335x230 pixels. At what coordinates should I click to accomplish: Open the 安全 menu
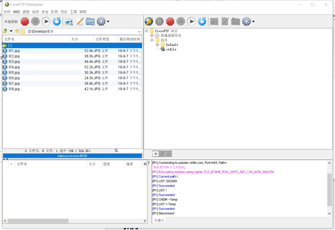45,12
